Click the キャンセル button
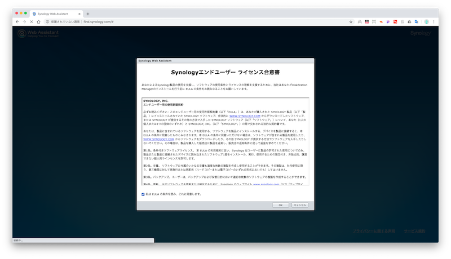This screenshot has height=259, width=451. 300,205
